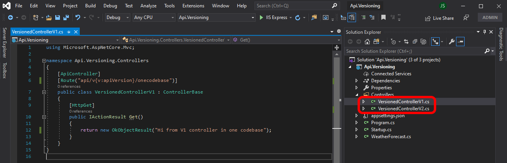Click Sync with Active Document icon
The width and height of the screenshot is (507, 163).
pyautogui.click(x=406, y=42)
